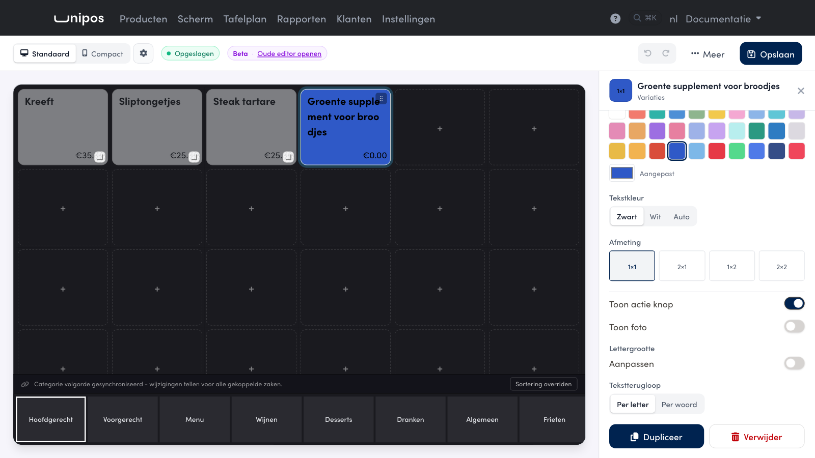Open the help question mark icon
The height and width of the screenshot is (458, 815).
[x=615, y=19]
